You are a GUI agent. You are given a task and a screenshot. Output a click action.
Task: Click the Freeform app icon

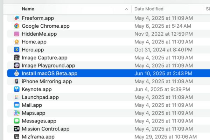16,18
